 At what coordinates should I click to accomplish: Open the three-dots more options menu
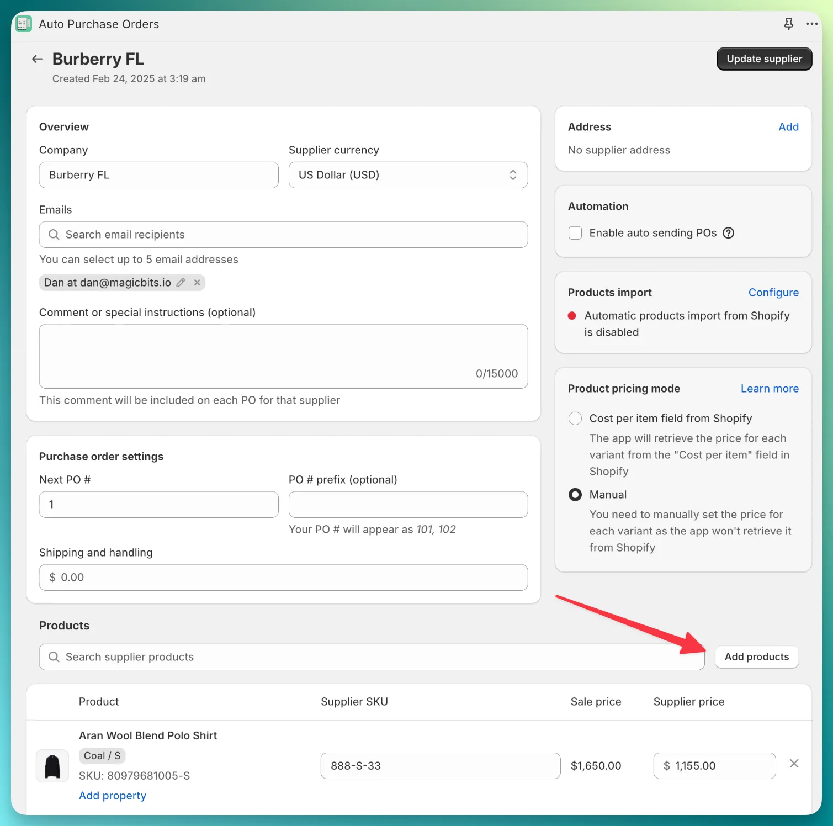coord(811,24)
